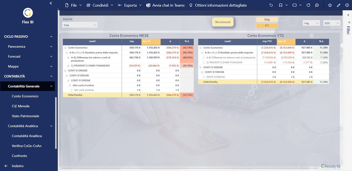This screenshot has height=171, width=352.
Task: Go back with Indietro
Action: (x=18, y=166)
